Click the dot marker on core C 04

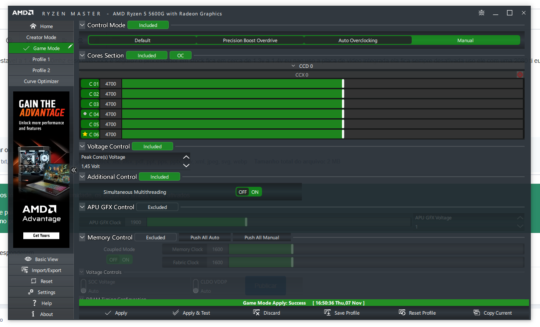(85, 114)
